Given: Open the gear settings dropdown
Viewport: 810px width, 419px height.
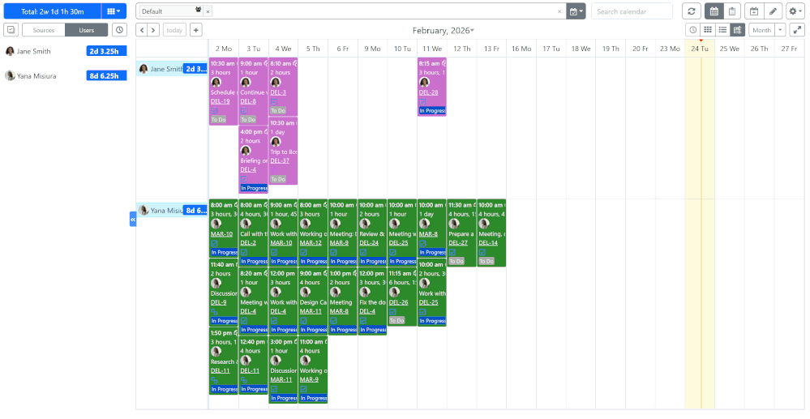Looking at the screenshot, I should coord(795,11).
